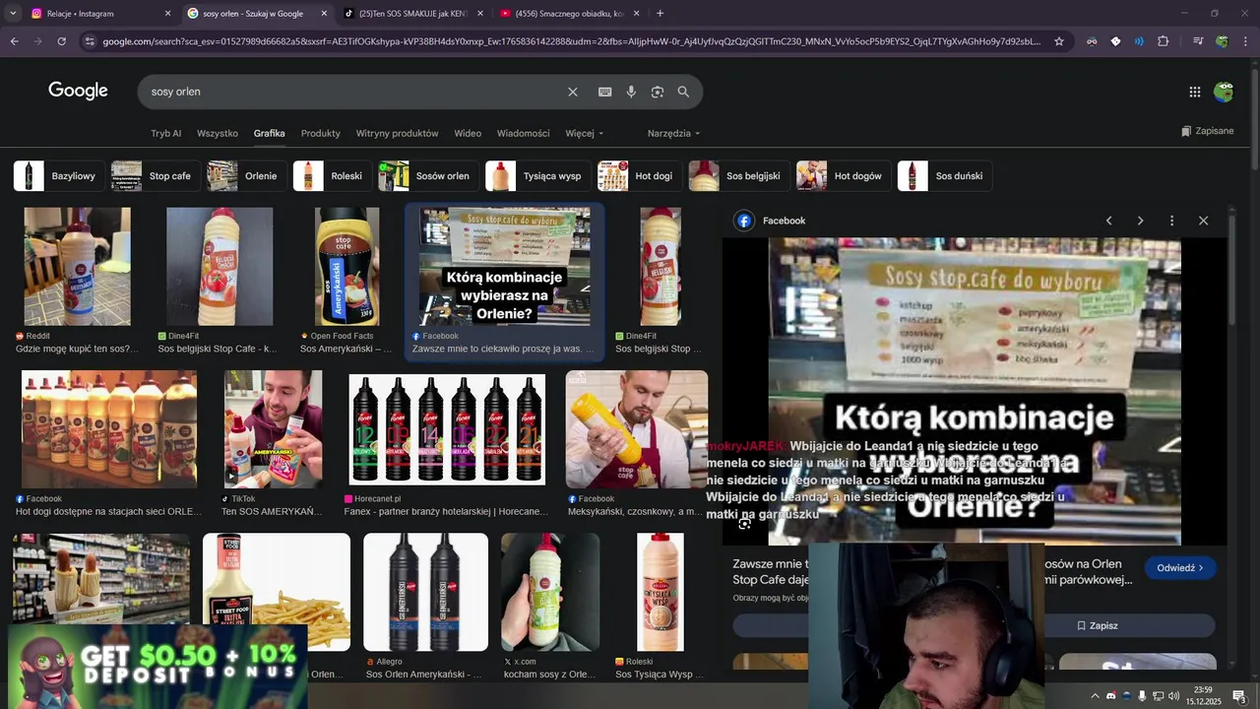
Task: Start voice search with the microphone icon
Action: point(631,92)
